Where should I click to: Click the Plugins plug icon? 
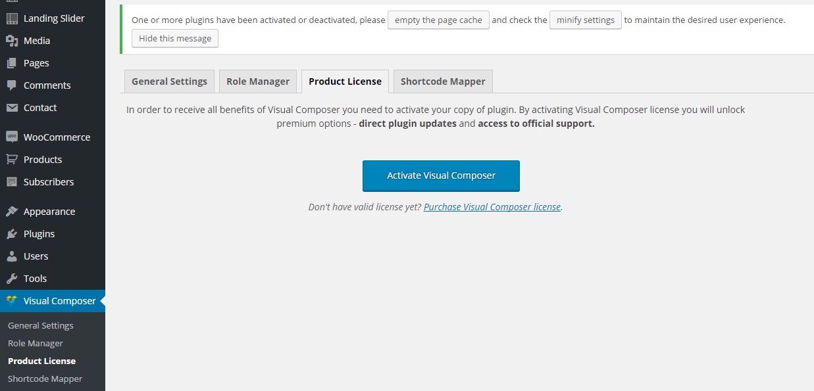coord(11,234)
